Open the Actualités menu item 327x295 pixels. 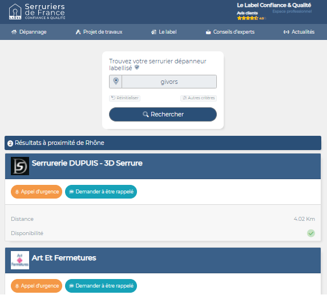299,32
